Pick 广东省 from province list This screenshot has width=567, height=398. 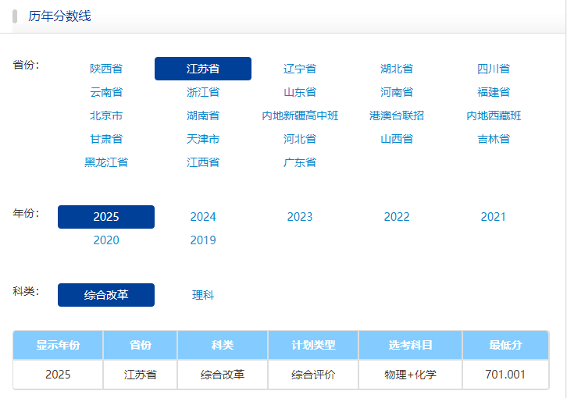tap(300, 162)
